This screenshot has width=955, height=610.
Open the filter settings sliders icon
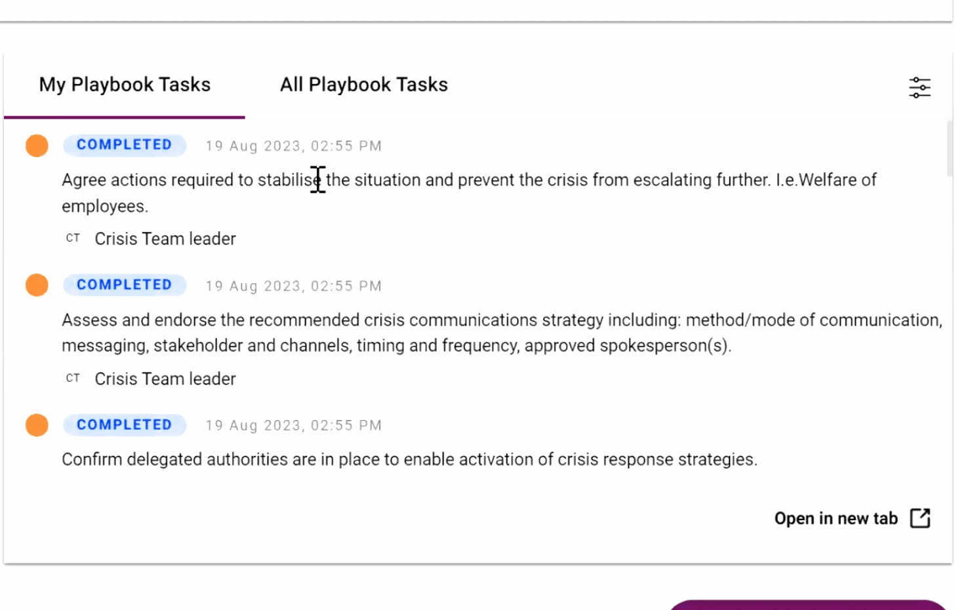click(920, 87)
